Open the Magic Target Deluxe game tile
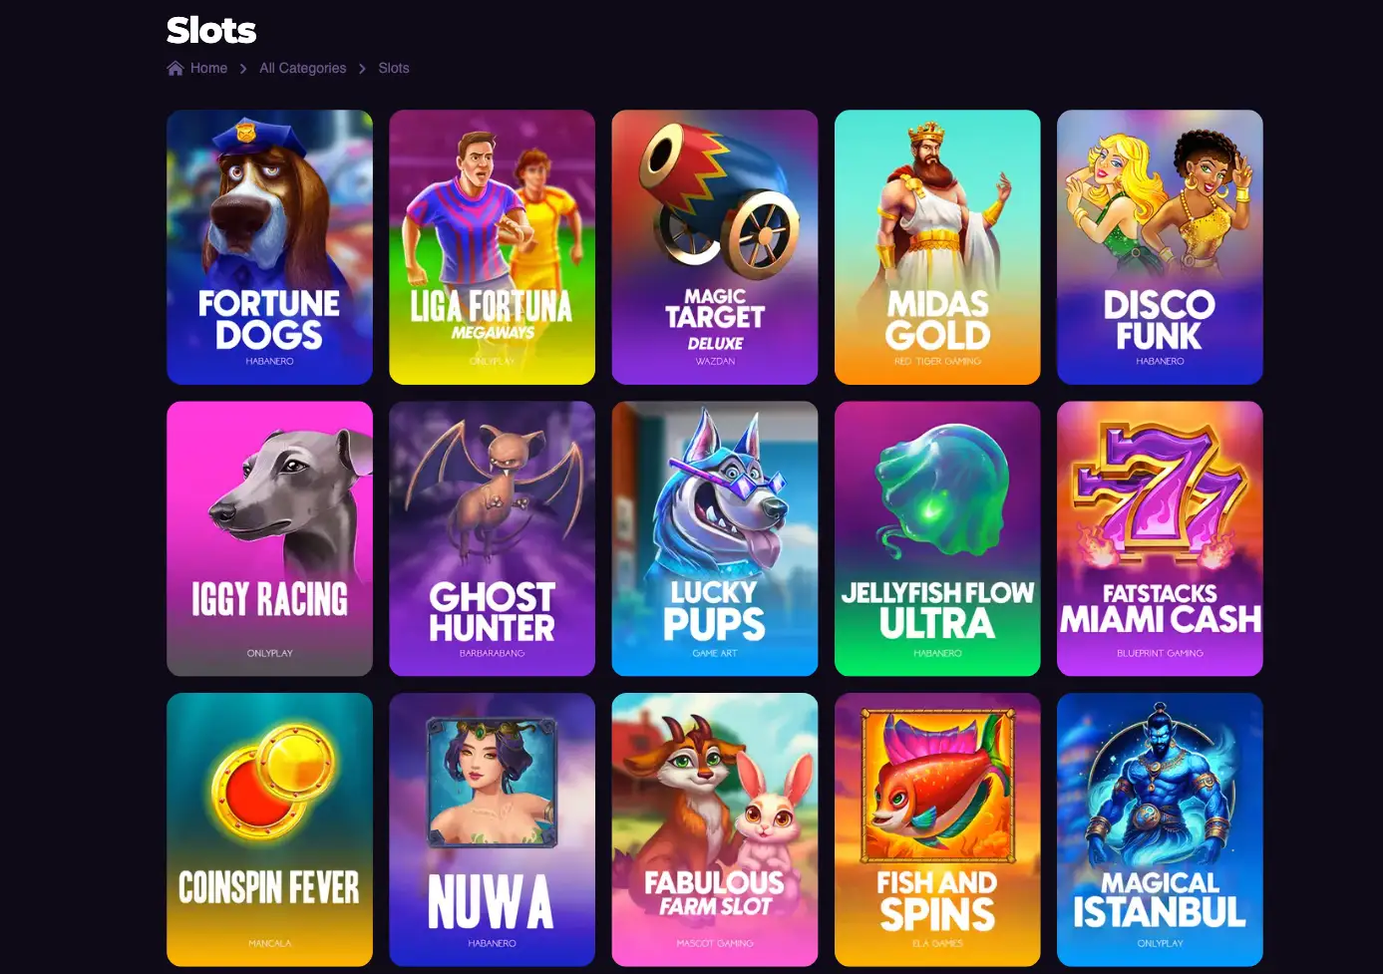 click(x=715, y=247)
